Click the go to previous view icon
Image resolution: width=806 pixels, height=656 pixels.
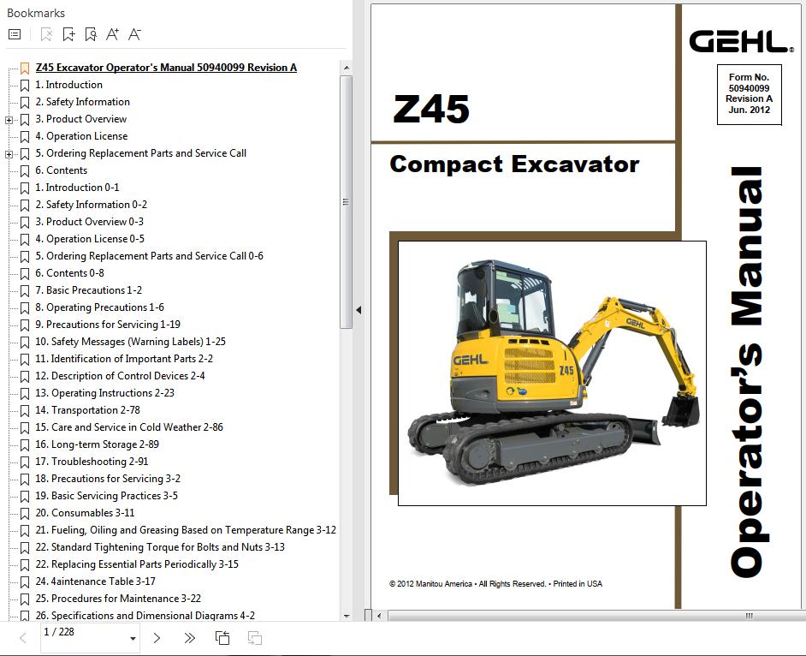click(222, 639)
